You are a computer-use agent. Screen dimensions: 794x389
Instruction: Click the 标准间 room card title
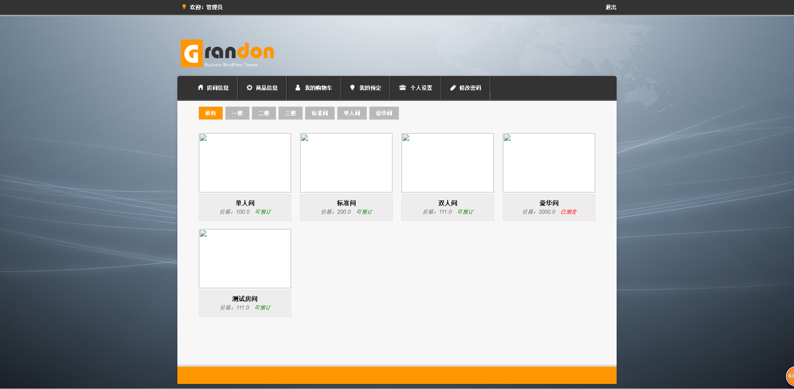346,203
